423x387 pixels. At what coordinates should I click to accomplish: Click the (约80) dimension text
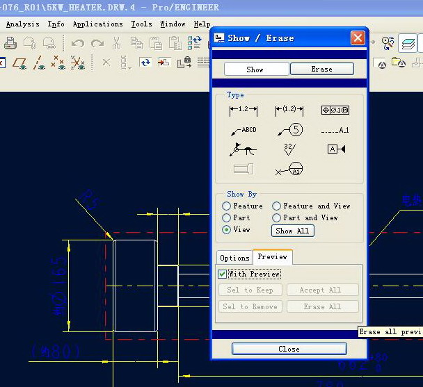coord(55,351)
